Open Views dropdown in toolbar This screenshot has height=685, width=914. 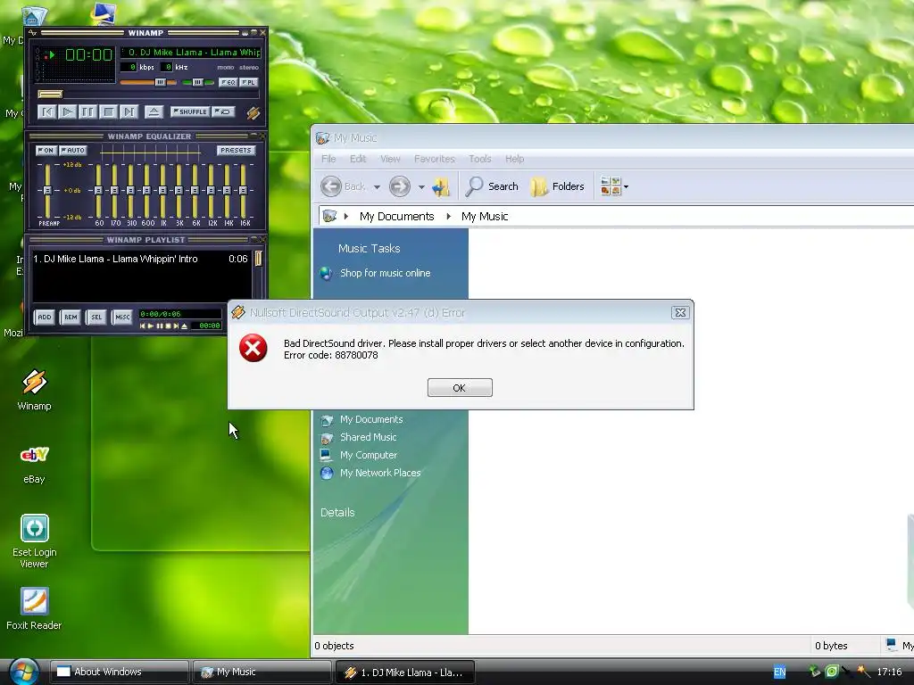pyautogui.click(x=614, y=186)
